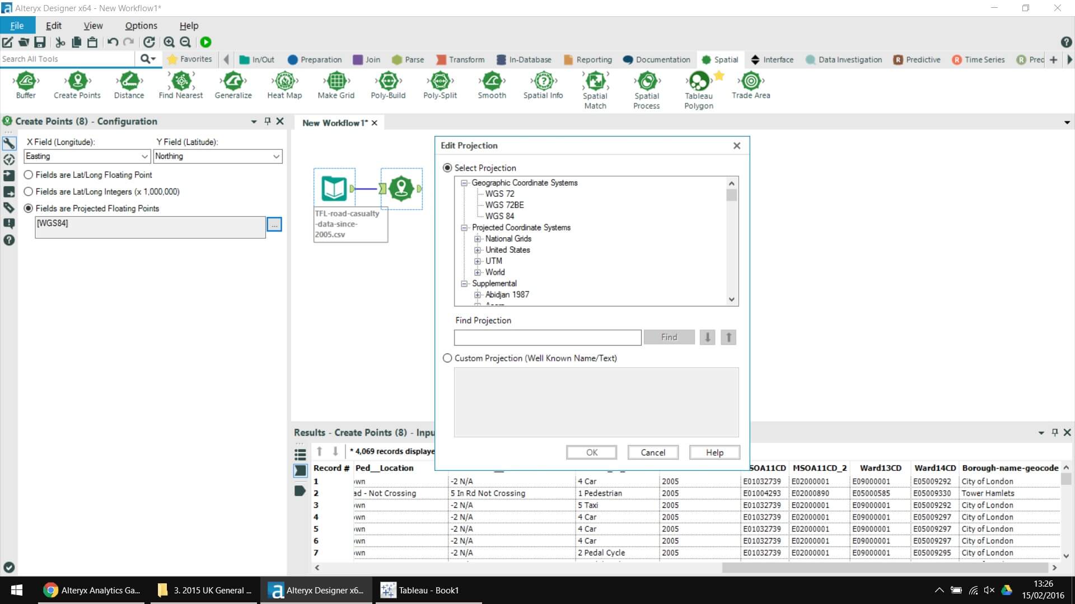Image resolution: width=1075 pixels, height=604 pixels.
Task: Run the workflow with green play button
Action: (x=205, y=42)
